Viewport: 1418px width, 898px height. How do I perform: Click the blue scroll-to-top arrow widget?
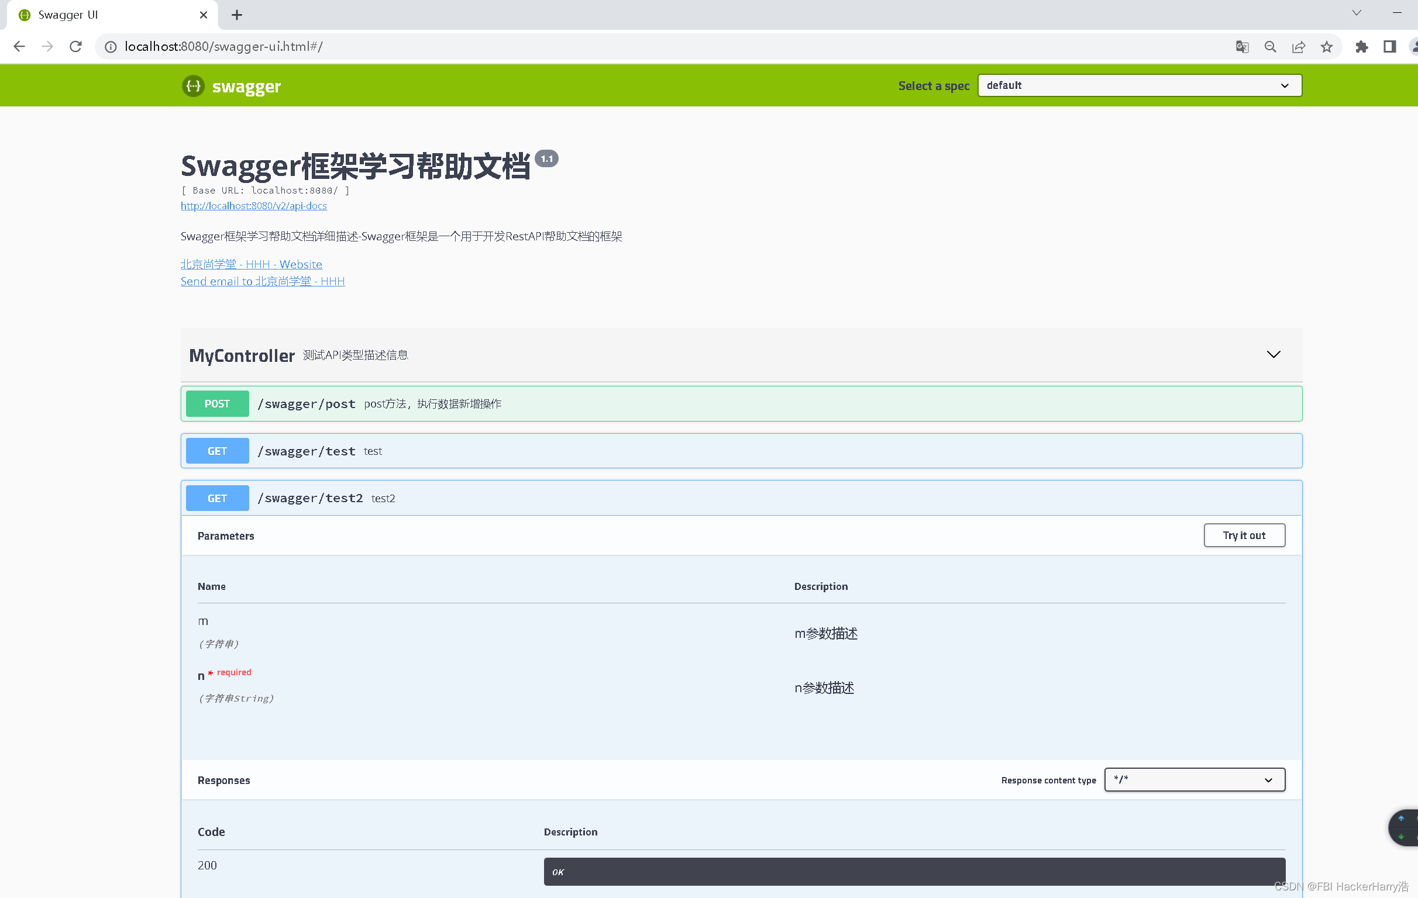1402,818
